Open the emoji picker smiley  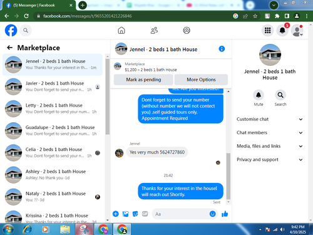(x=212, y=214)
